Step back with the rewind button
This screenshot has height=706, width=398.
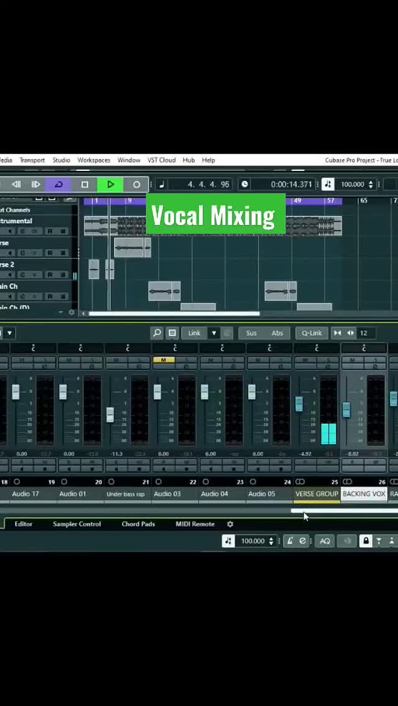(x=16, y=184)
